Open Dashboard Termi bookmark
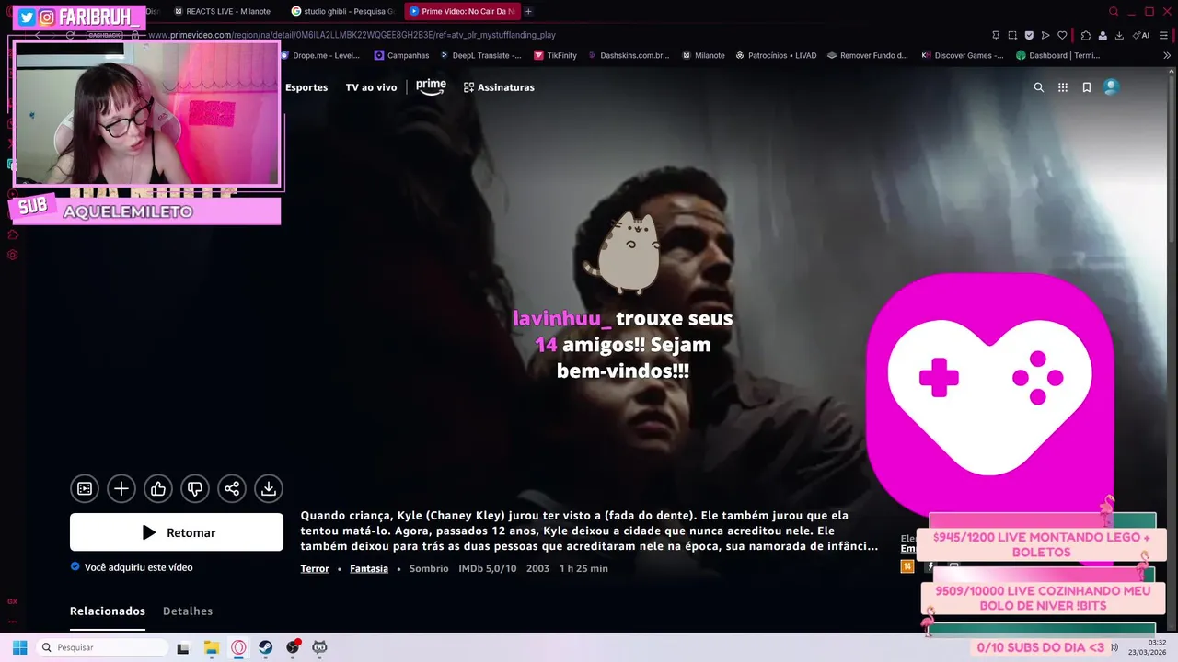 coord(1057,55)
